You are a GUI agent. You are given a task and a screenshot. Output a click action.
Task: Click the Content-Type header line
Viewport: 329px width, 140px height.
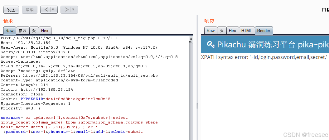coord(59,80)
